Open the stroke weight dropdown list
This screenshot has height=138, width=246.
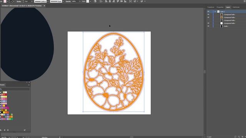(x=32, y=2)
